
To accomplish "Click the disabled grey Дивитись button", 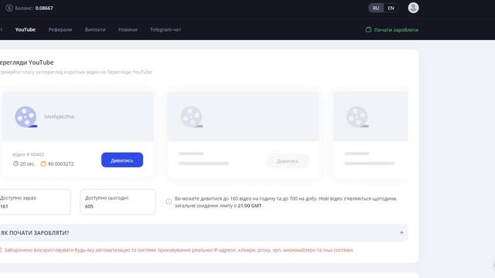I will click(287, 161).
